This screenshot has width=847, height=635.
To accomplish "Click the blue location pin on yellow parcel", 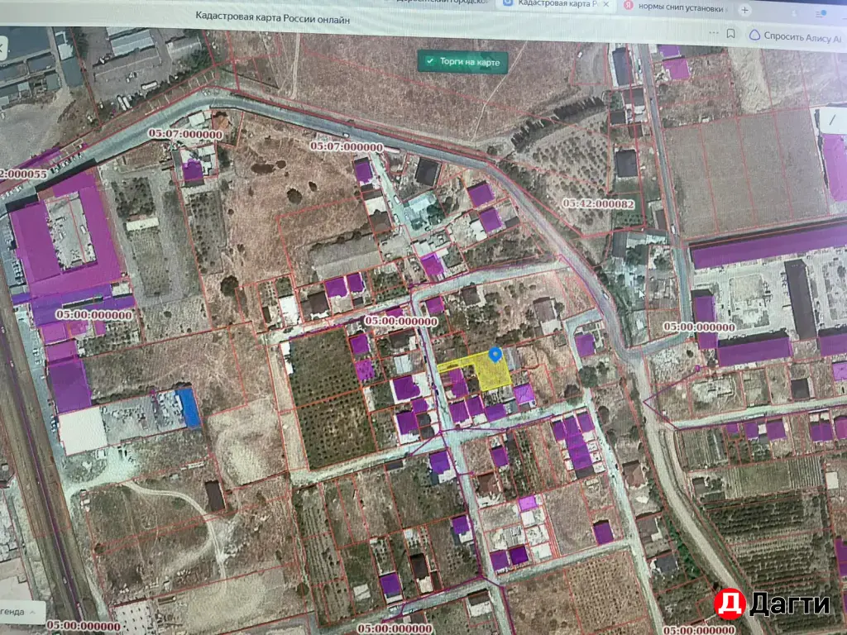I will click(x=495, y=355).
